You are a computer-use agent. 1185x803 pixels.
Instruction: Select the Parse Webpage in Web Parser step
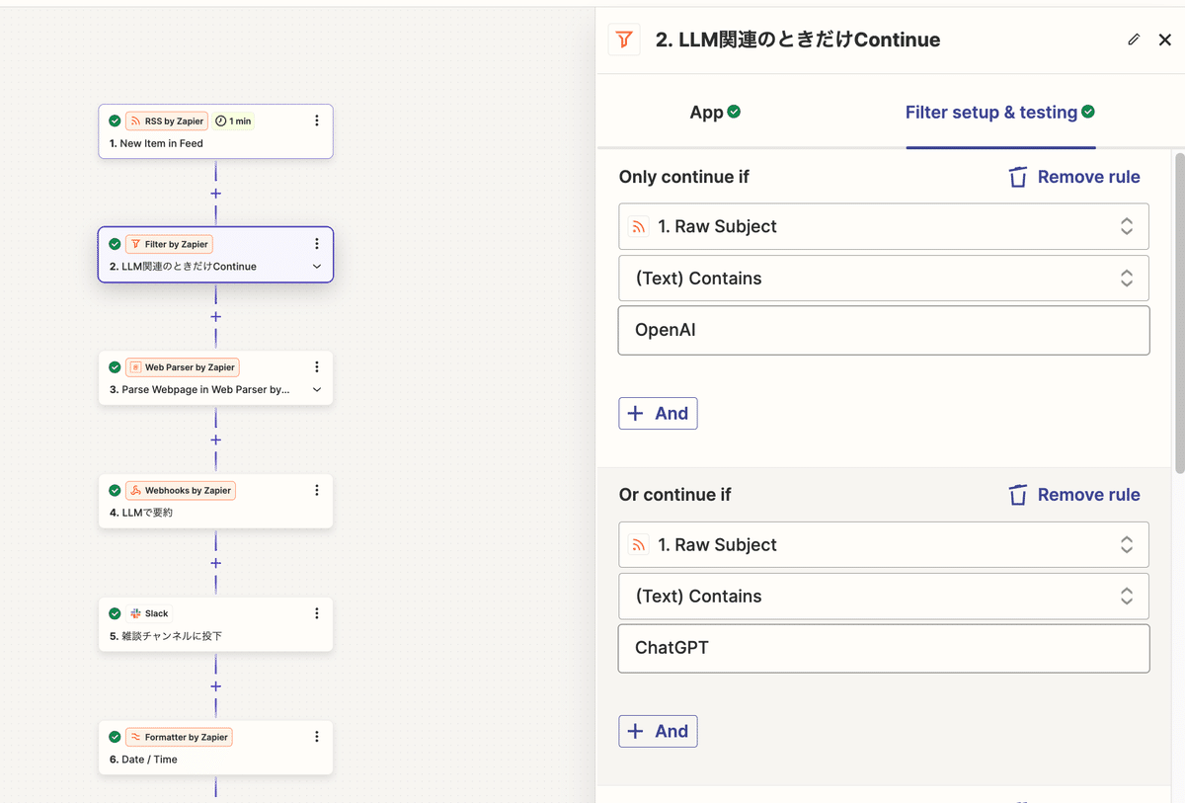pos(215,378)
